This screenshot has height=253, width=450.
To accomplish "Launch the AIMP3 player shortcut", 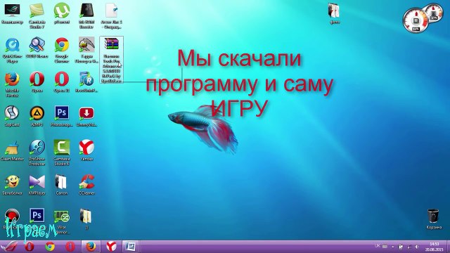I will (37, 117).
